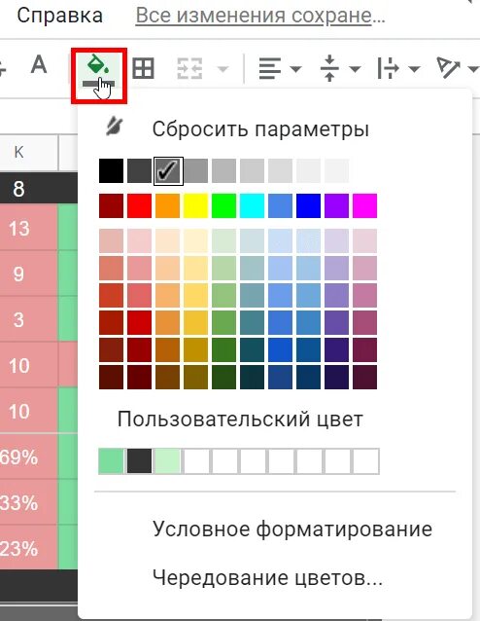This screenshot has width=480, height=621.
Task: Click the reset color crossed-drop icon
Action: (x=115, y=127)
